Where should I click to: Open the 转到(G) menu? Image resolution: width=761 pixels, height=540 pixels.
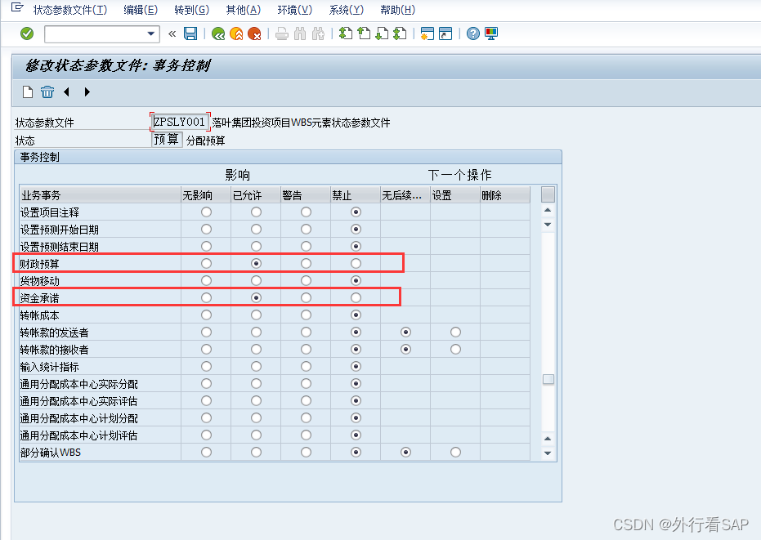192,10
